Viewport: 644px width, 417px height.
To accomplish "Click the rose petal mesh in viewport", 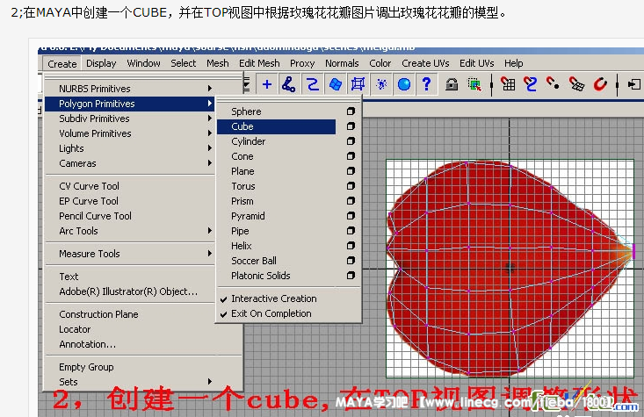I will point(510,267).
